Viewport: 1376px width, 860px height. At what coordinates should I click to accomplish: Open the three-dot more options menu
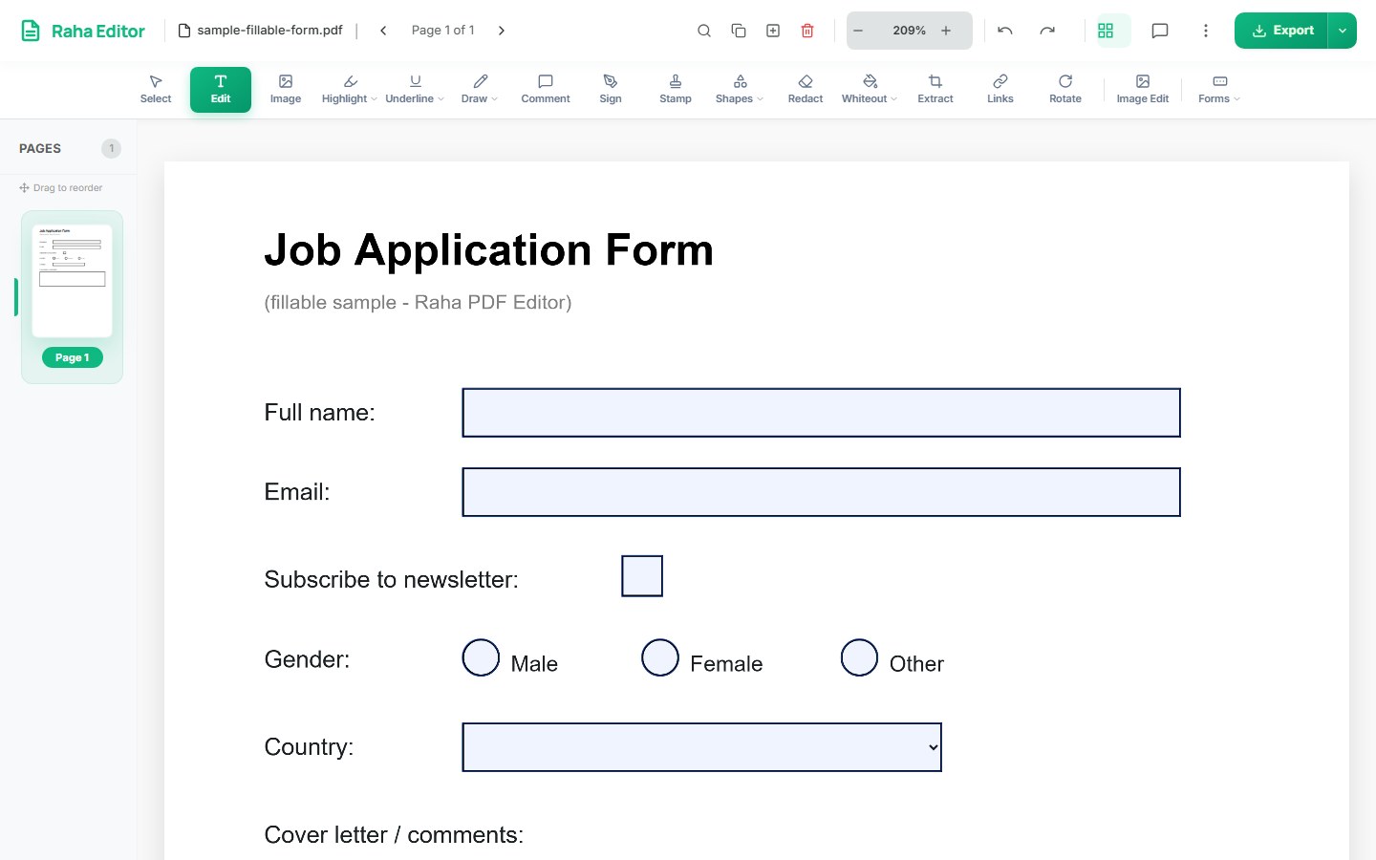1206,31
